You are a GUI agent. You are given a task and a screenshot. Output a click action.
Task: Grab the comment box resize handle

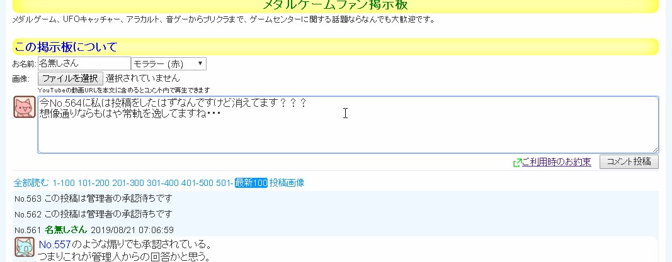point(655,150)
